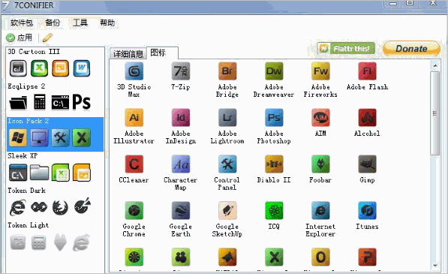
Task: Select the Google Chrome icon
Action: coord(134,211)
